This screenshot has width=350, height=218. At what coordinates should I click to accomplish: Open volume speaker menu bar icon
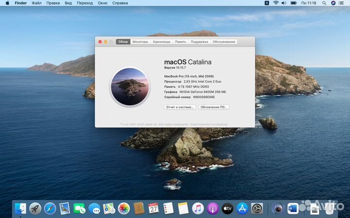[284, 3]
